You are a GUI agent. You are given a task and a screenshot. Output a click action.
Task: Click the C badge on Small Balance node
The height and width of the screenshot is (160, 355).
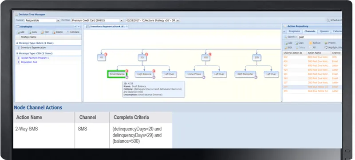point(127,77)
